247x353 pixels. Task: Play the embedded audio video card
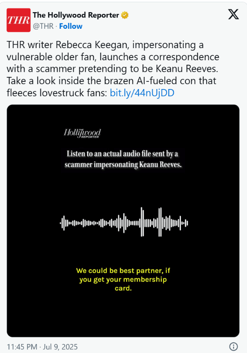(x=123, y=221)
